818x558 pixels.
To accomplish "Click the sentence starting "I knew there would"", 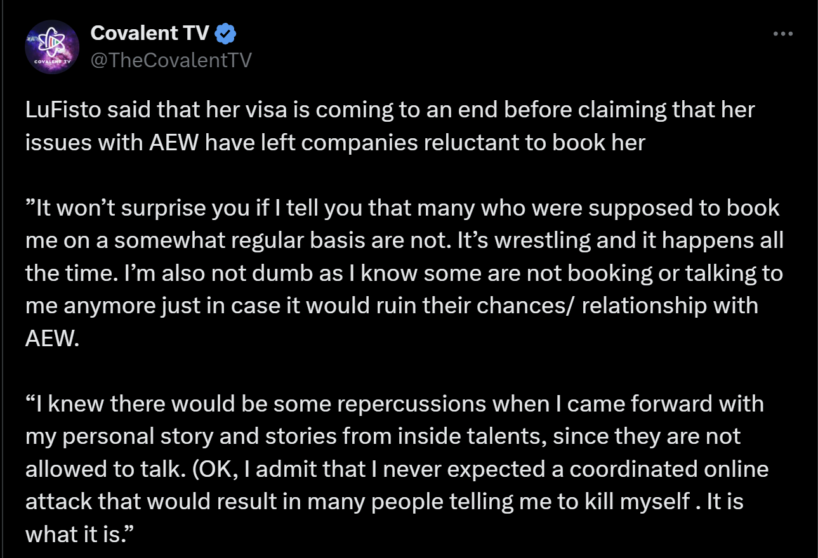I will coord(394,404).
